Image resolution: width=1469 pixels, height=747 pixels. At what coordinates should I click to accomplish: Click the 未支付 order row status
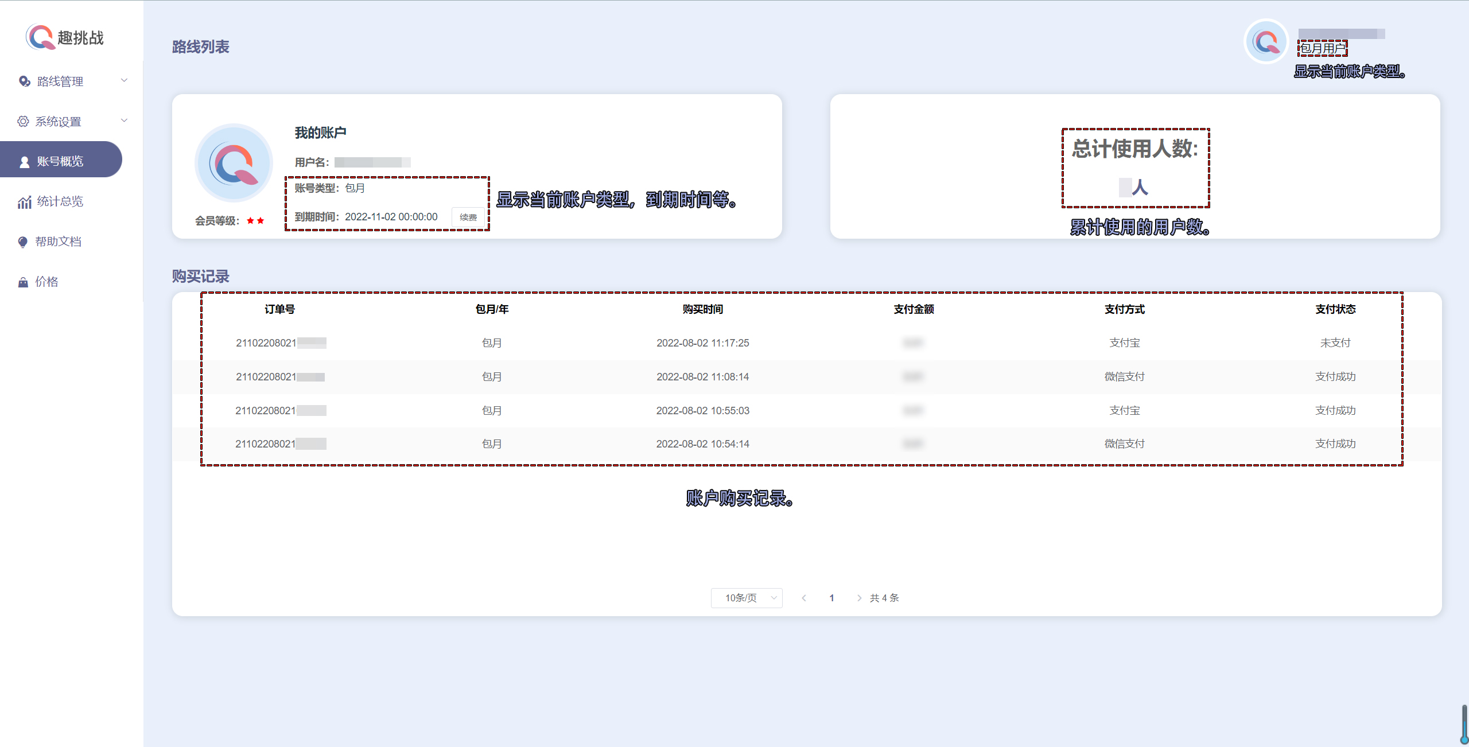pyautogui.click(x=1335, y=343)
